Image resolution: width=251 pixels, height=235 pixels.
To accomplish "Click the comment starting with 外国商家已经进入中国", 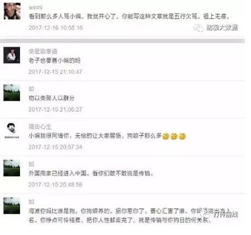I will click(x=91, y=174).
